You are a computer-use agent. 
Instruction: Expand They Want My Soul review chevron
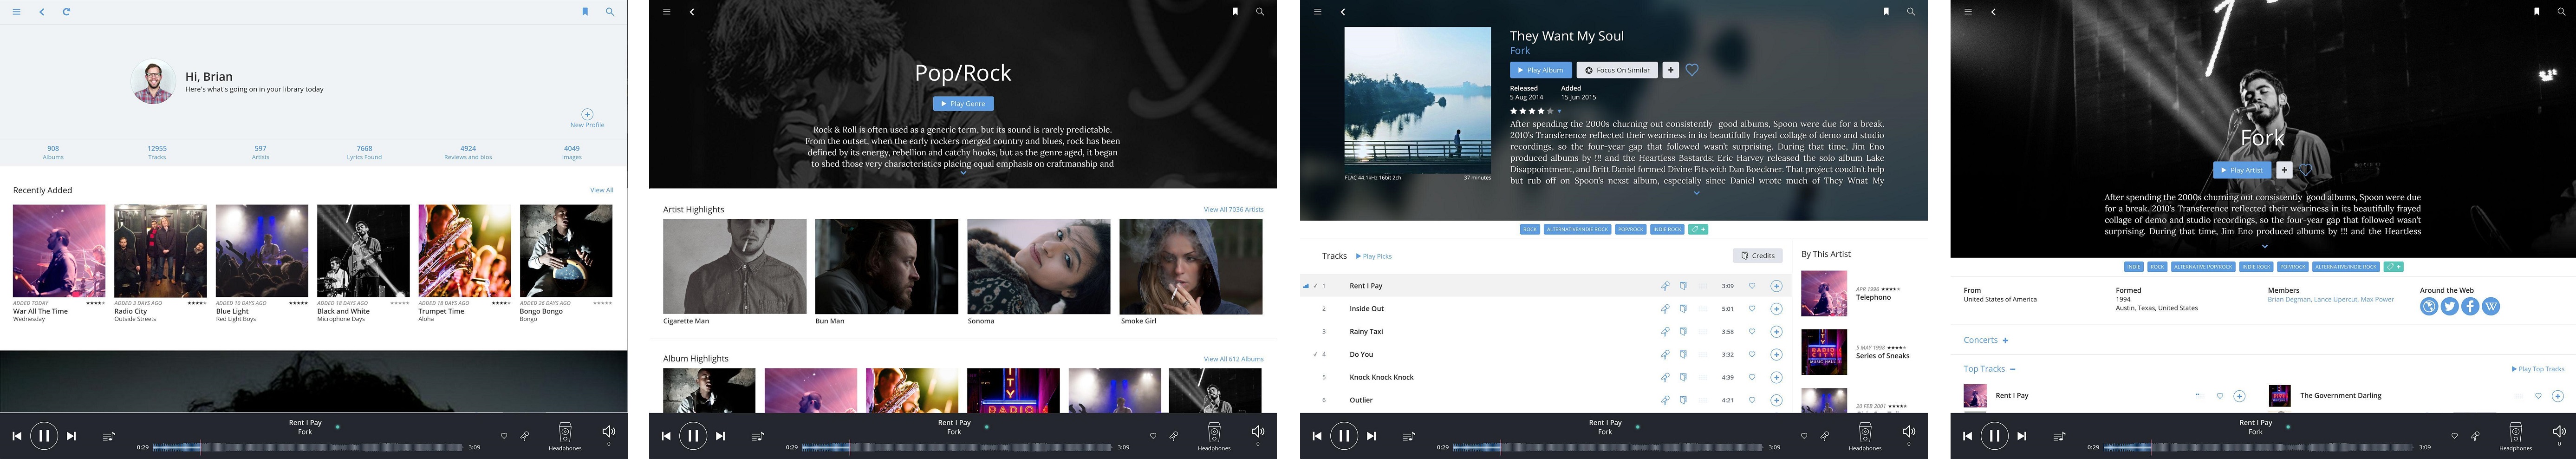click(x=1697, y=193)
